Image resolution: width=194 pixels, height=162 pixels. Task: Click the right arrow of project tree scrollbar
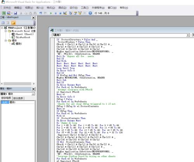click(x=34, y=84)
